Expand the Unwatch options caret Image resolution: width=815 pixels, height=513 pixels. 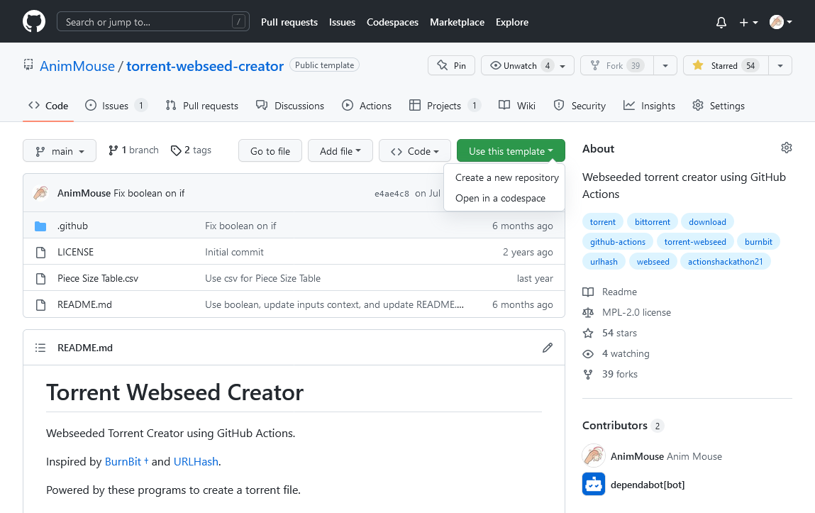point(562,66)
